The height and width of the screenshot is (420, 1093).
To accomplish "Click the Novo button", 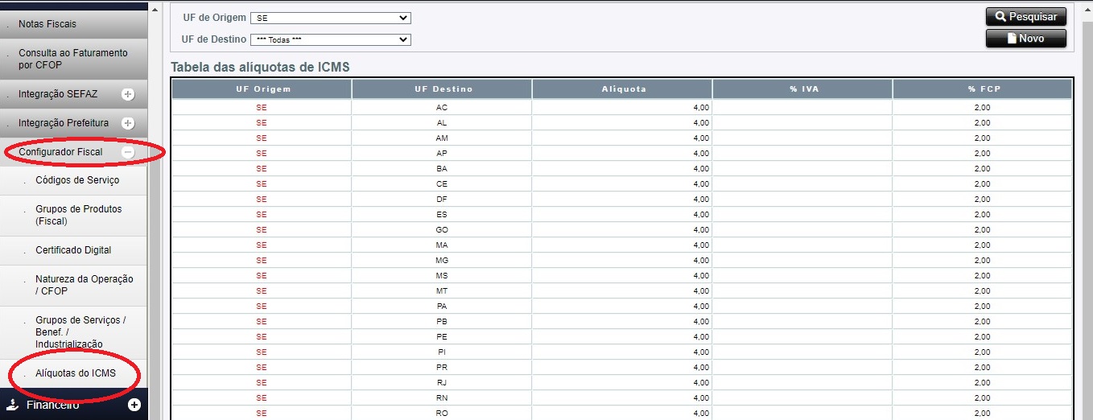I will point(1025,38).
